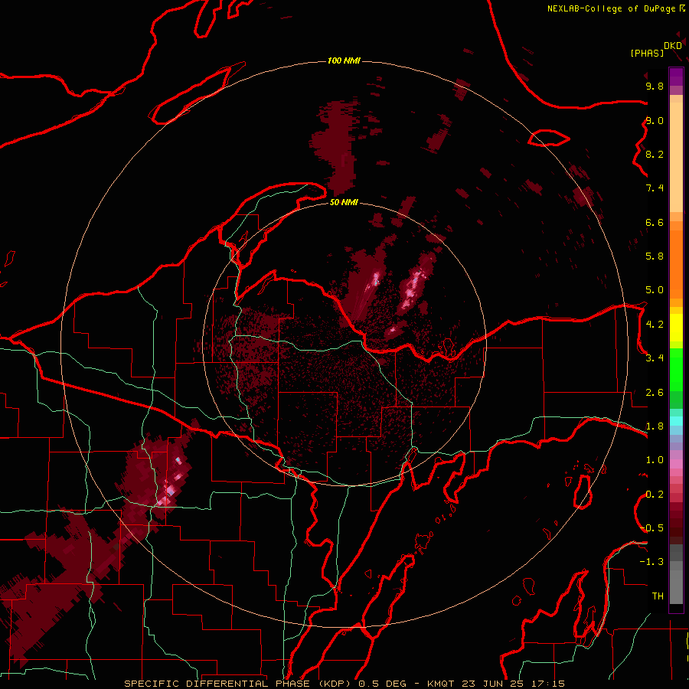Click the 1.8 legend value
This screenshot has height=689, width=689.
(x=655, y=426)
